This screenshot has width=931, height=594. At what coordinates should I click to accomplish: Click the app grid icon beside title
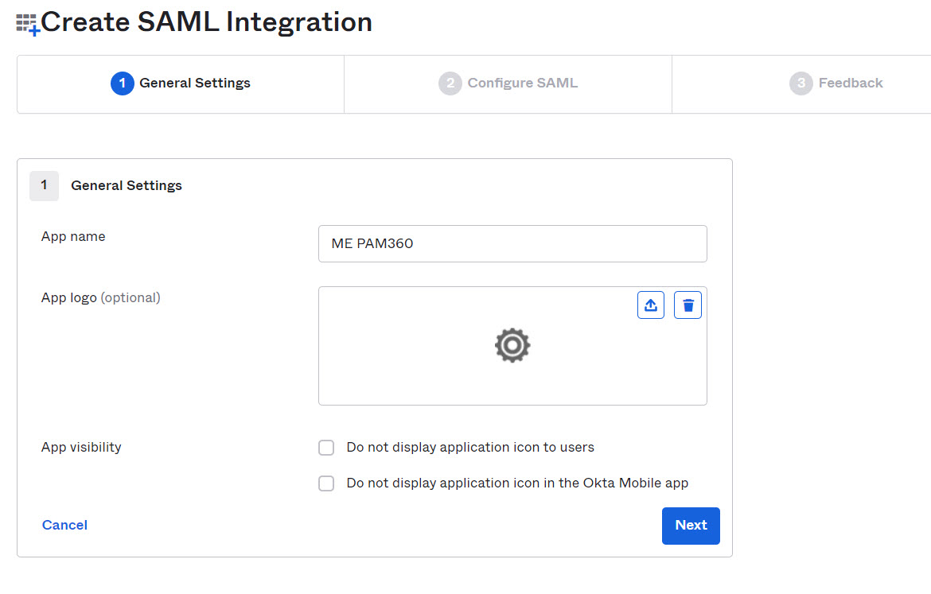point(28,24)
